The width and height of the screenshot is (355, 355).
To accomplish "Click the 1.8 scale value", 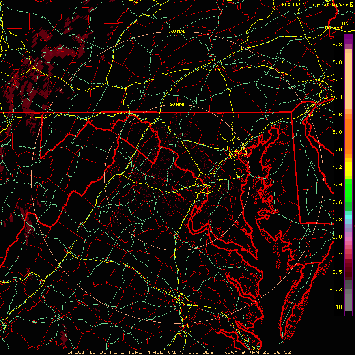I will 337,220.
